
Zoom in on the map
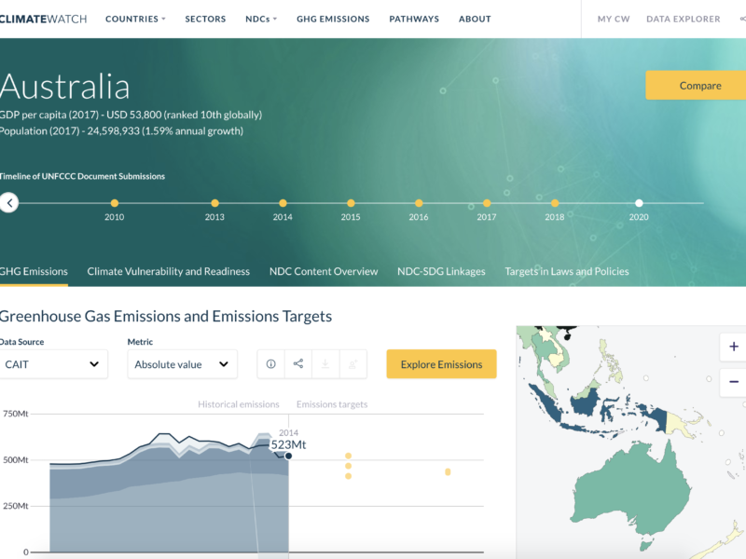pos(733,347)
